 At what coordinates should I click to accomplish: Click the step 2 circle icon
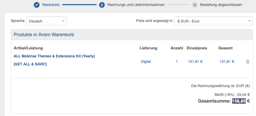(x=102, y=5)
